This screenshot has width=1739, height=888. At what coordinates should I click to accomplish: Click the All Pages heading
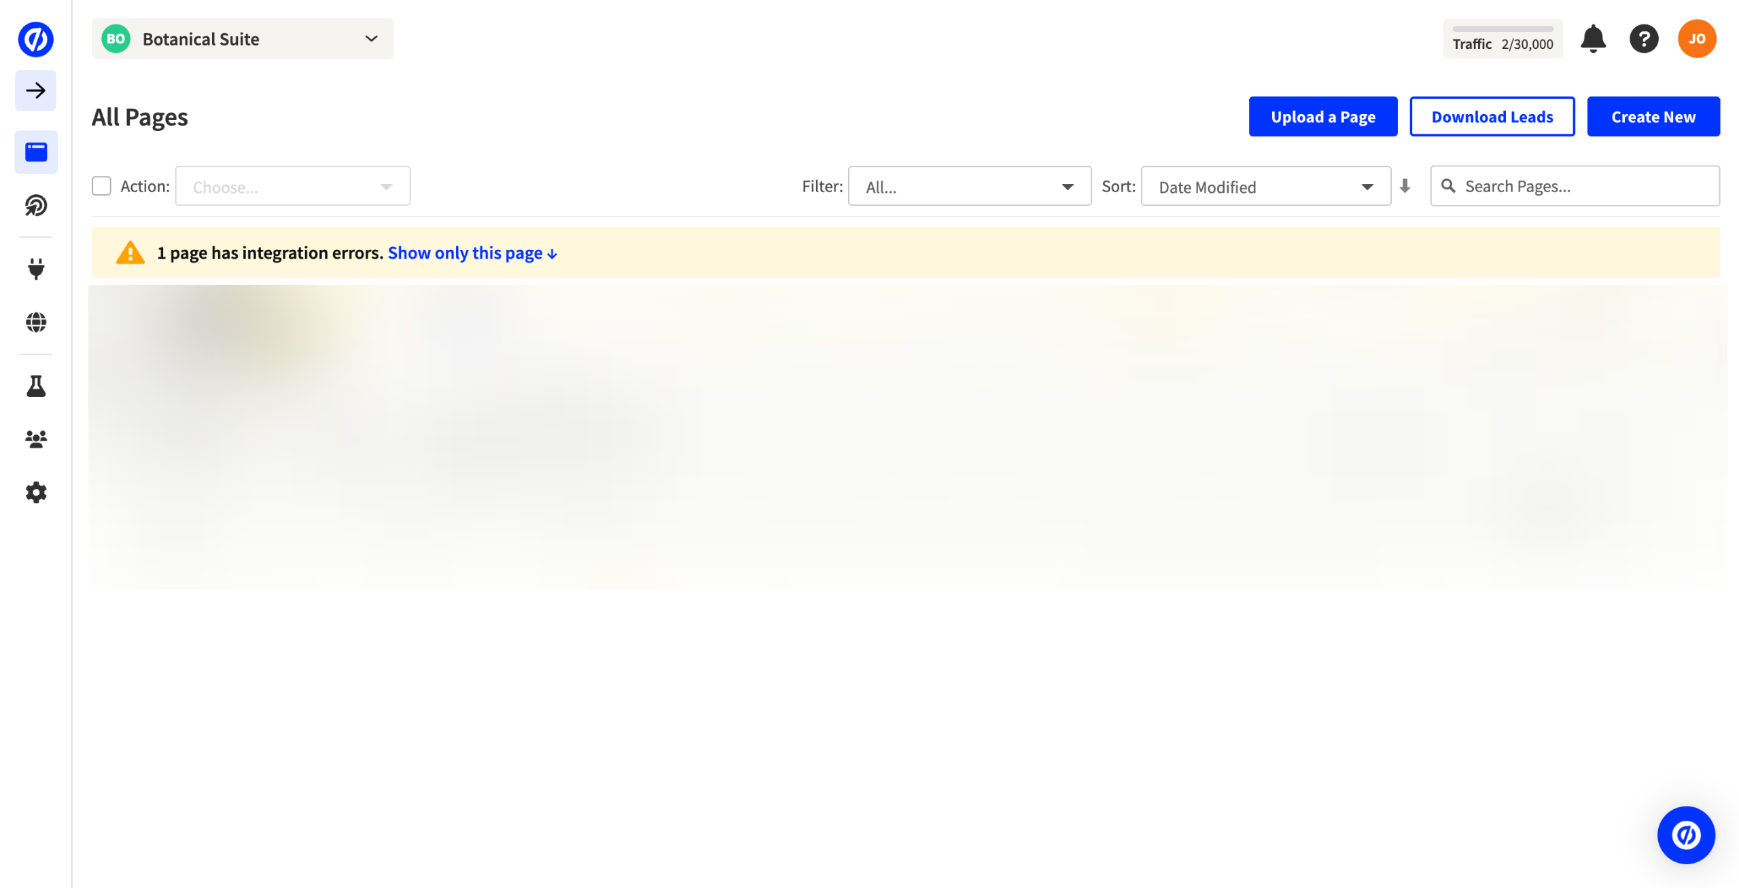139,117
